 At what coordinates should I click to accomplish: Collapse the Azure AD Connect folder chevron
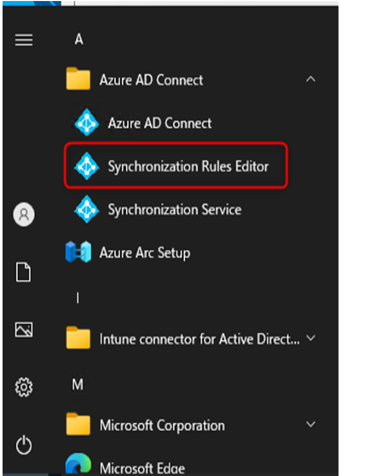310,79
